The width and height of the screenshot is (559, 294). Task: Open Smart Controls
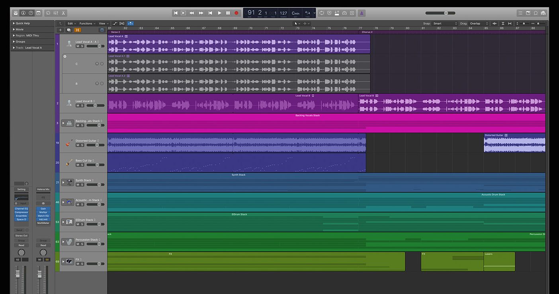[47, 12]
